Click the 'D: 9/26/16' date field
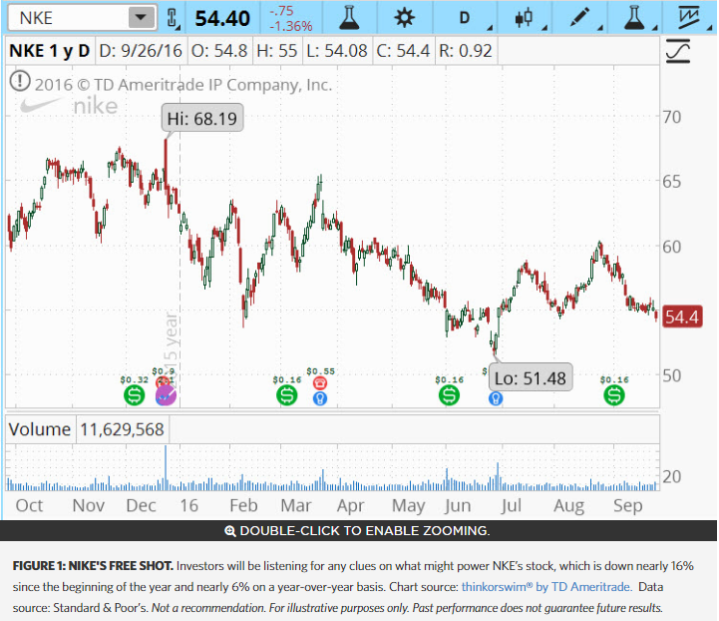Image resolution: width=719 pixels, height=621 pixels. pyautogui.click(x=141, y=51)
